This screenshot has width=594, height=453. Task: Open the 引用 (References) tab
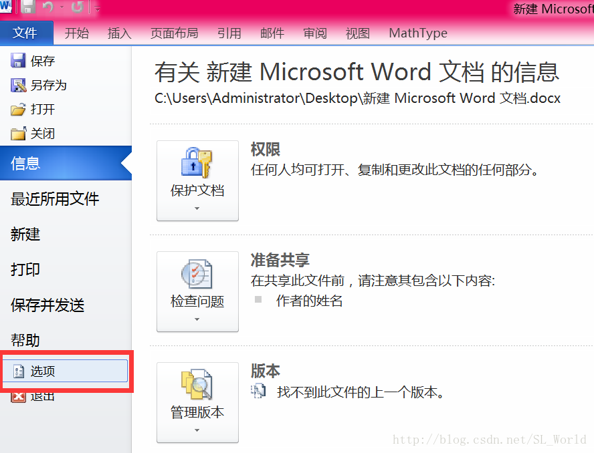coord(229,33)
